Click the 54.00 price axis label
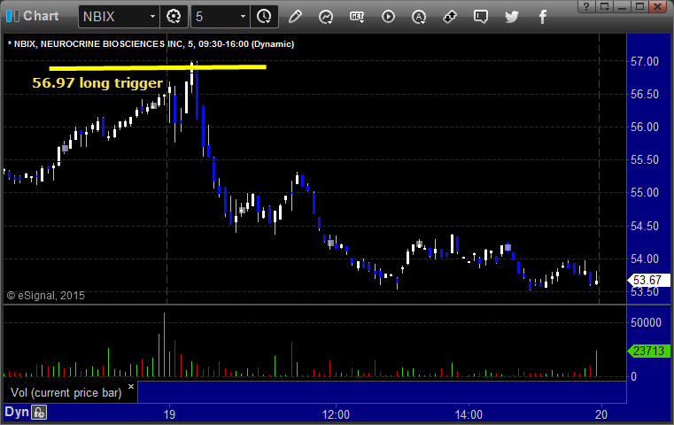This screenshot has width=674, height=425. (x=645, y=259)
